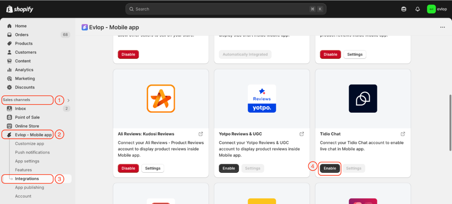Disable the Ali Reviews integration
This screenshot has width=452, height=204.
coord(128,169)
